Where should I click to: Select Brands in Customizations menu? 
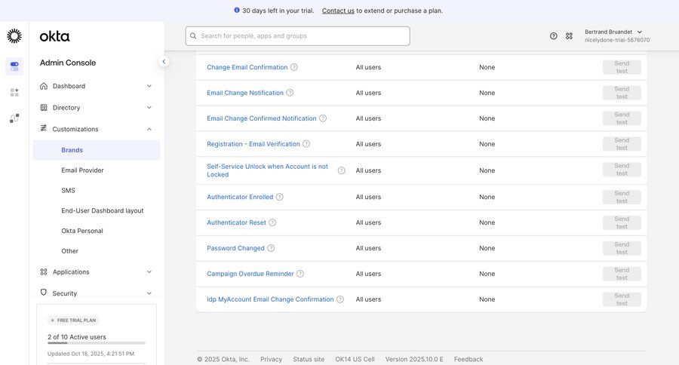click(97, 150)
